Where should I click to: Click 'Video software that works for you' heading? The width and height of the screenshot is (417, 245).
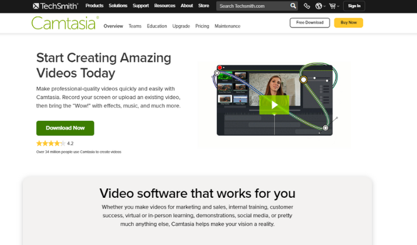(x=197, y=194)
